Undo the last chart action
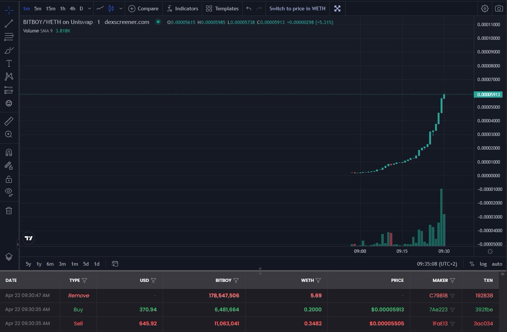 tap(249, 8)
